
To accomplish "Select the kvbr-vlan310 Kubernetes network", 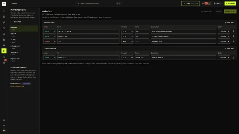I will (x=16, y=83).
